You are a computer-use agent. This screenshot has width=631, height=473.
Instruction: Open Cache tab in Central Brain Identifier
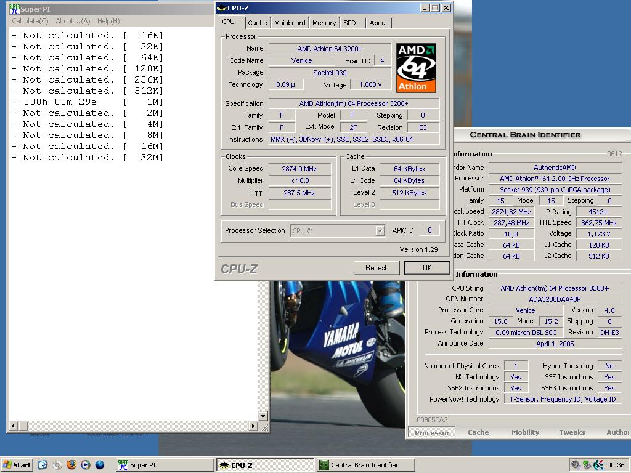[478, 432]
